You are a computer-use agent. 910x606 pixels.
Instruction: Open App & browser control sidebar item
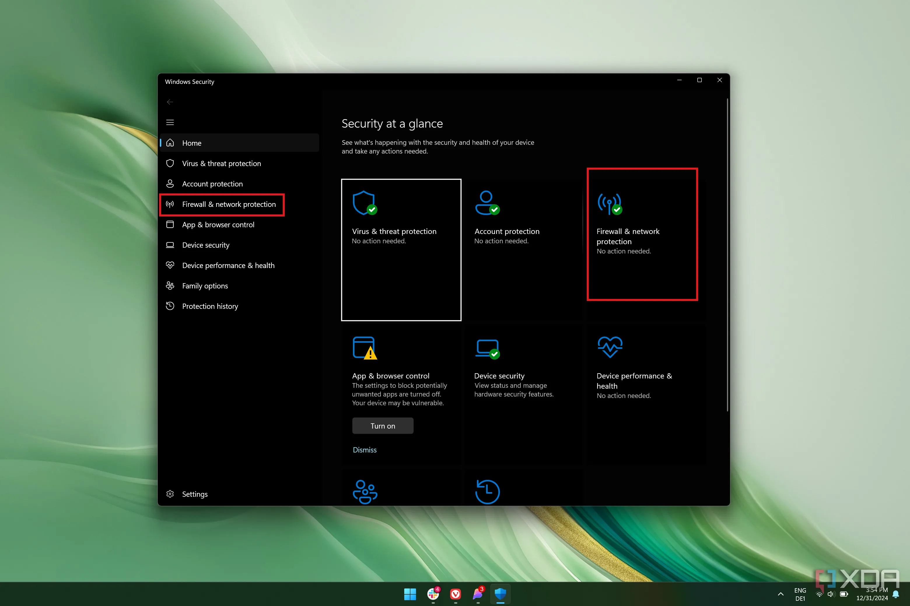218,225
